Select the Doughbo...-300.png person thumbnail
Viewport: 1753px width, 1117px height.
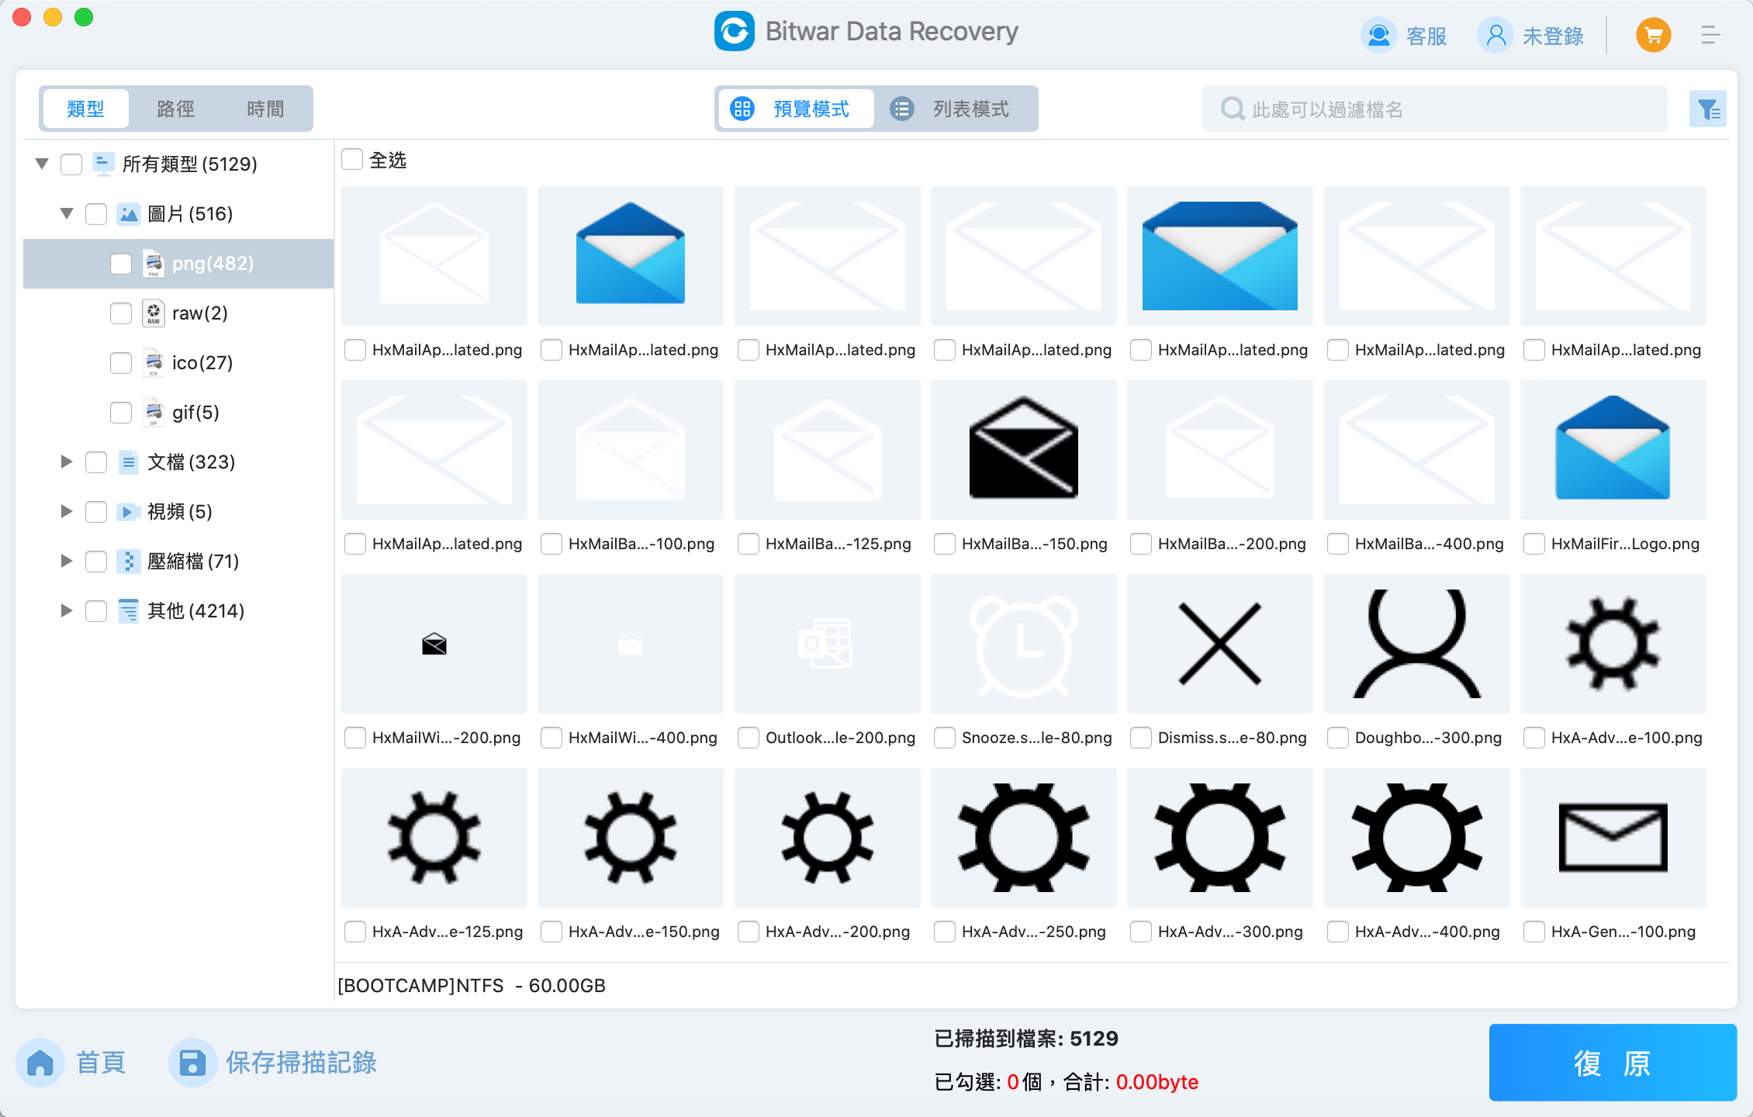tap(1416, 644)
